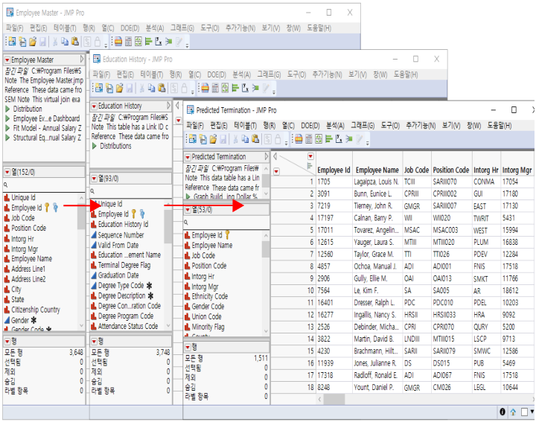
Task: Run the Distributions script in Education History
Action: (95, 146)
